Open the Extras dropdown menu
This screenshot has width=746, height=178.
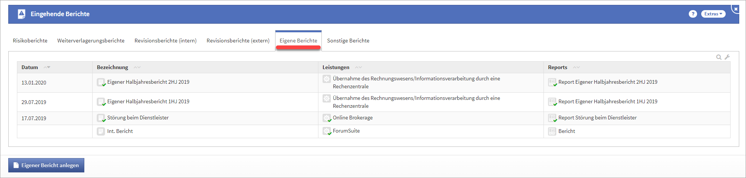click(x=713, y=14)
